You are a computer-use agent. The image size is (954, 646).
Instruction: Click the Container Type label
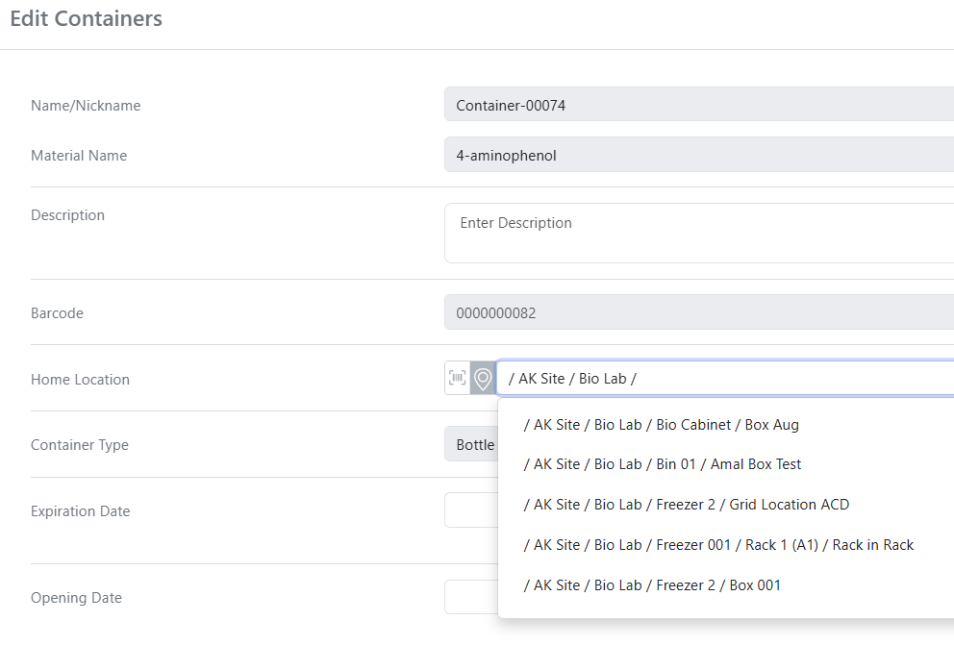[x=79, y=445]
